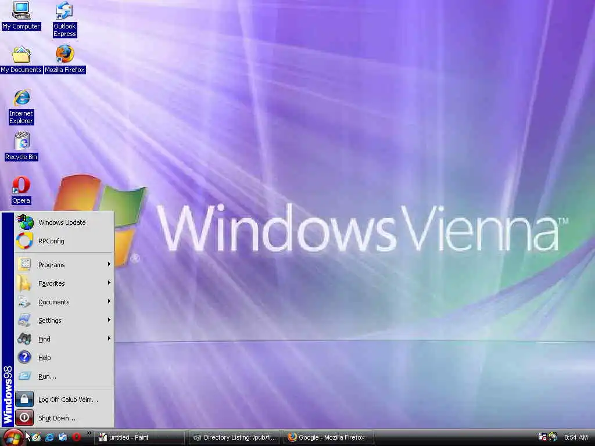The image size is (595, 446).
Task: Launch Internet Explorer from quick launch
Action: (49, 437)
